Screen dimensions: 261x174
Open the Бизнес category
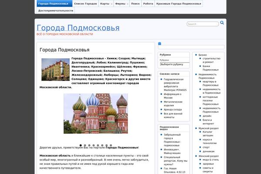tap(203, 55)
